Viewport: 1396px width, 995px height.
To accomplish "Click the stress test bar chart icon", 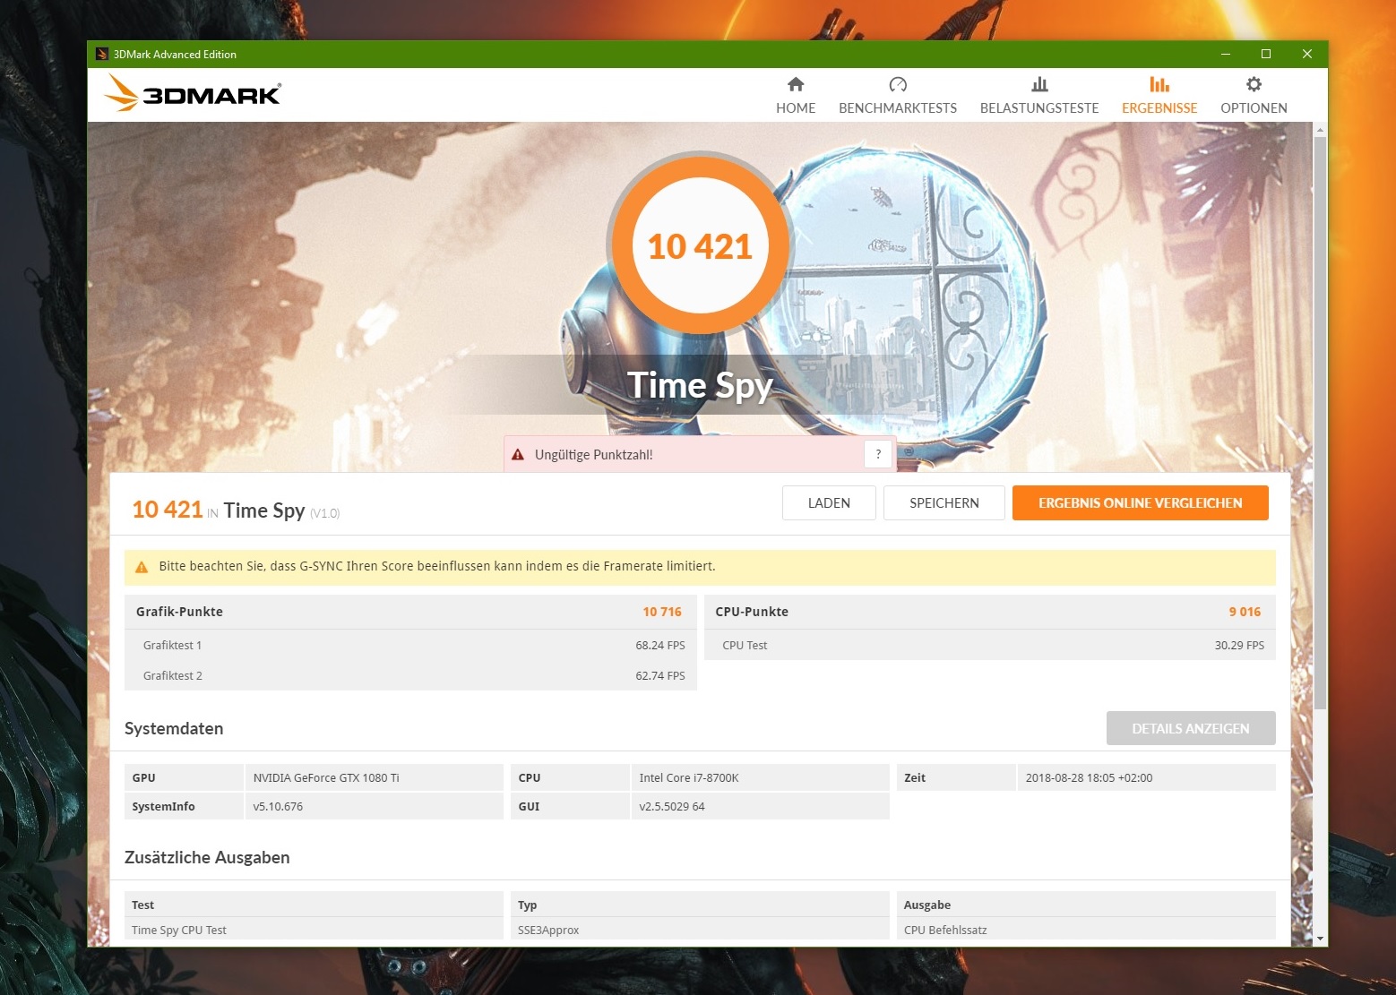I will 1039,84.
